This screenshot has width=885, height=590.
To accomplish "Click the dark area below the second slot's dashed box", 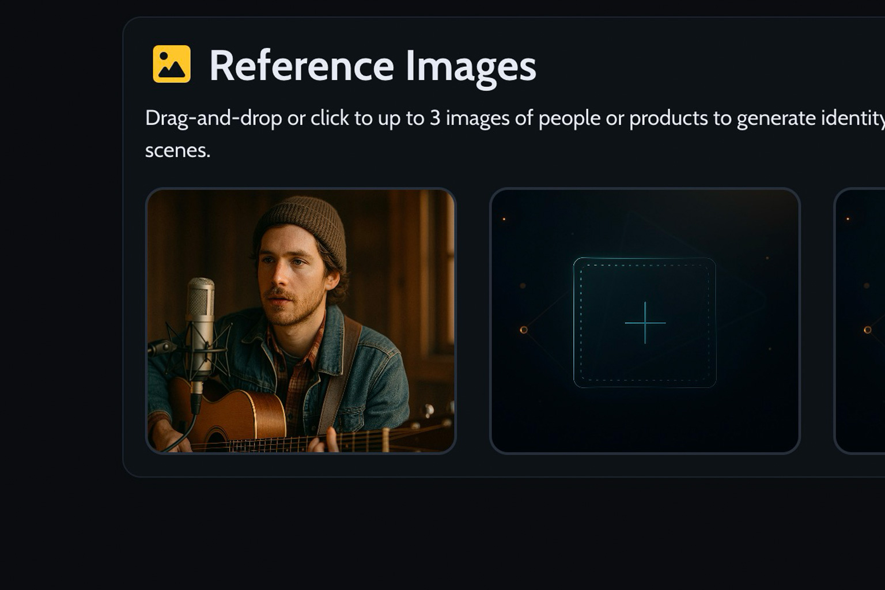I will [644, 421].
